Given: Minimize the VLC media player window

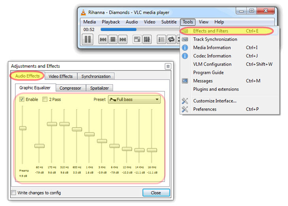Looking at the screenshot, I should (x=241, y=11).
